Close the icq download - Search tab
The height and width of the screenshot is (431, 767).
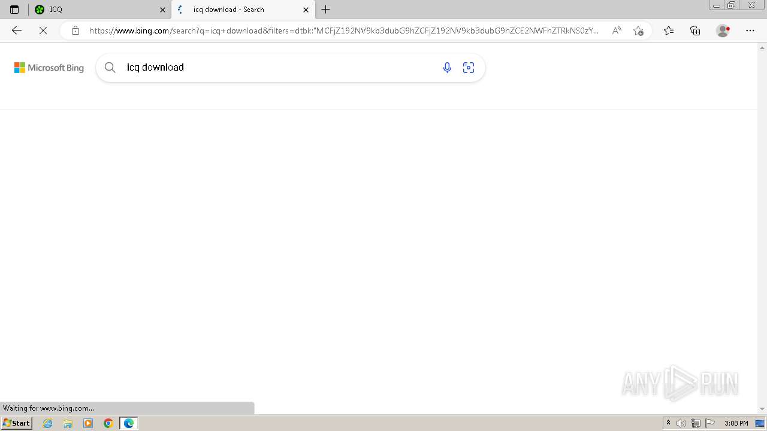(x=306, y=10)
